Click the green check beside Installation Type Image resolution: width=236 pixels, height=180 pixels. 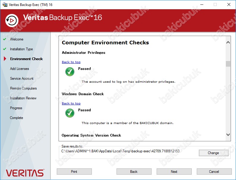5,49
